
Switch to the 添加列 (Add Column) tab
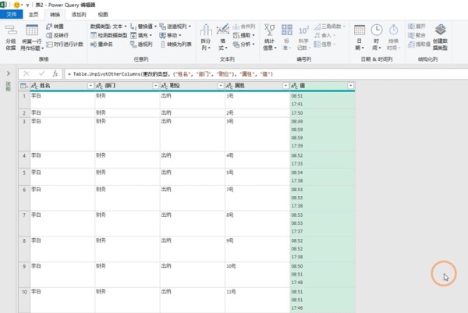(79, 14)
